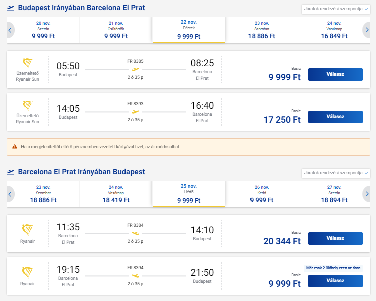
Task: Click the next dates arrow for outbound flights
Action: 367,30
